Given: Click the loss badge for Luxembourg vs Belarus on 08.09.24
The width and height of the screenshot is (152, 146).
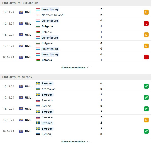Looking at the screenshot, I should pos(146,57).
